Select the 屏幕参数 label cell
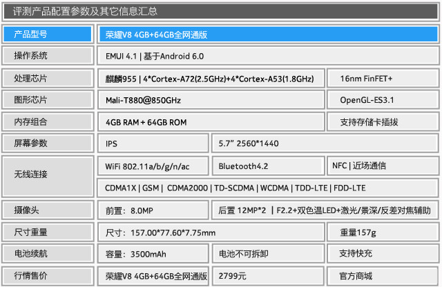442x287 pixels. point(48,143)
